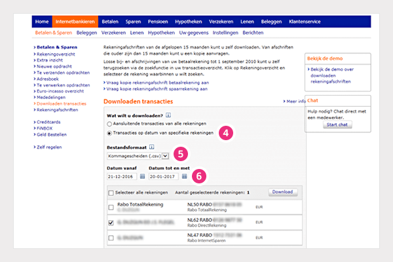
Task: Open Sparen in main navigation
Action: tap(133, 22)
